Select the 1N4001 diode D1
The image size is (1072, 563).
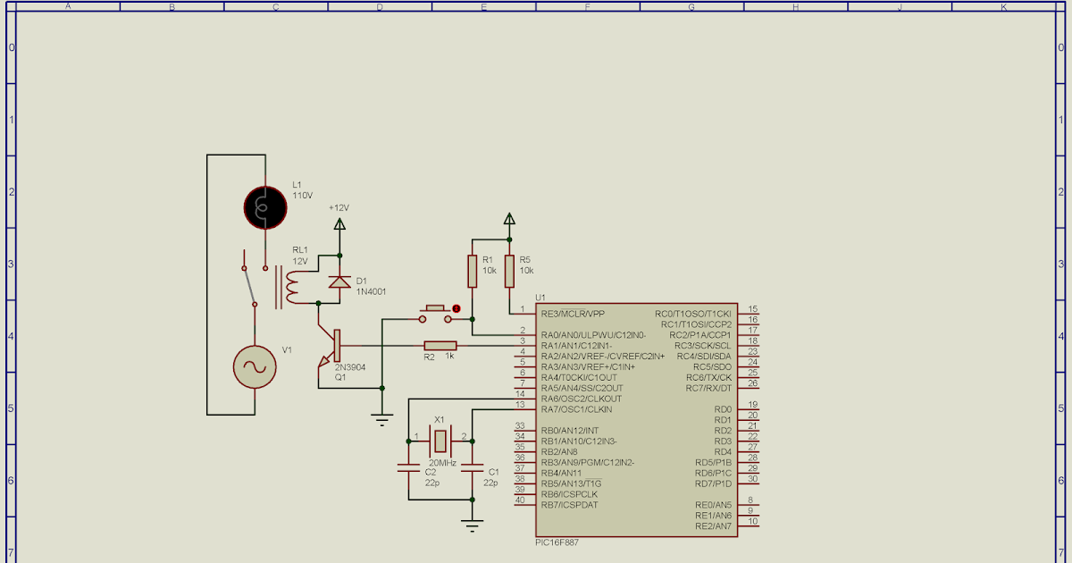pos(340,281)
